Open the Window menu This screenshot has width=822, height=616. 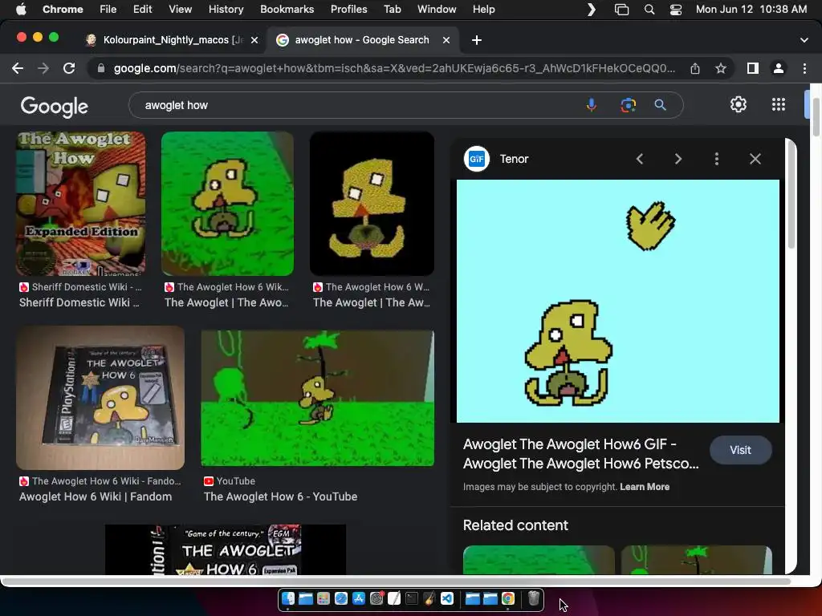coord(437,10)
